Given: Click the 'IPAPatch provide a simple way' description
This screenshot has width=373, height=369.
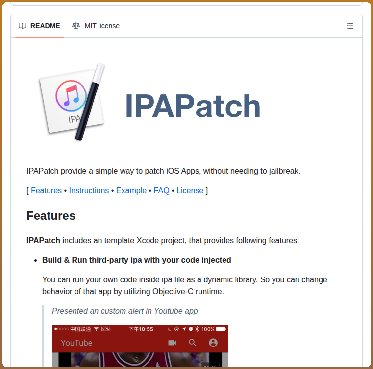Looking at the screenshot, I should point(163,171).
